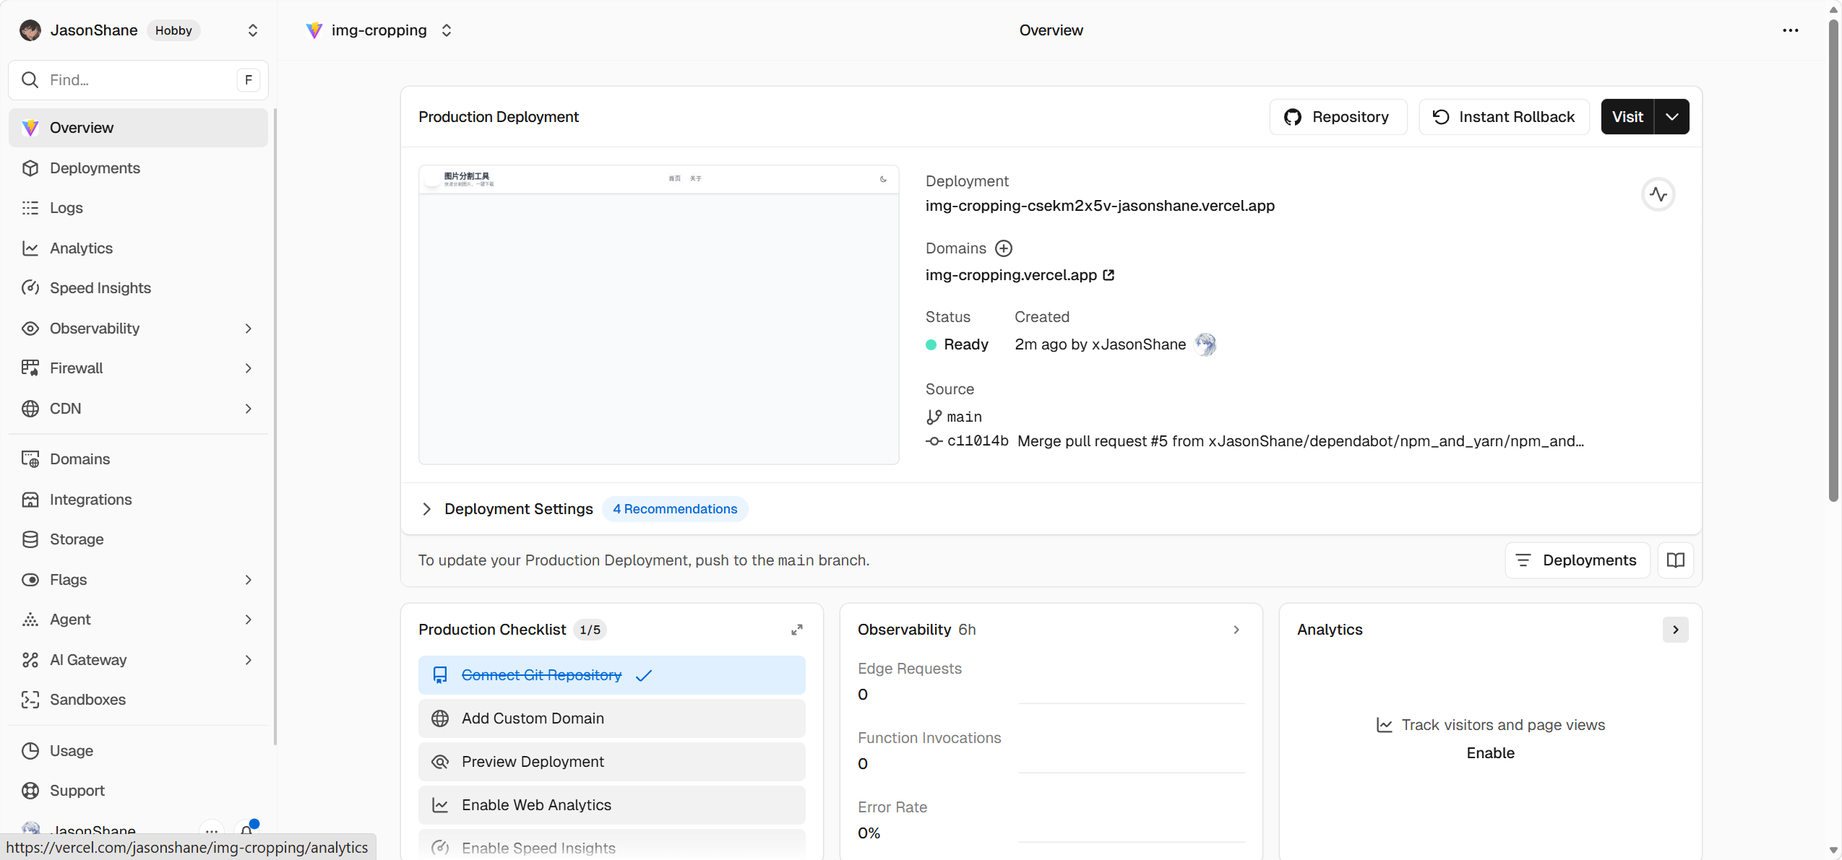Go to Deployments in the sidebar
Image resolution: width=1842 pixels, height=860 pixels.
(95, 168)
